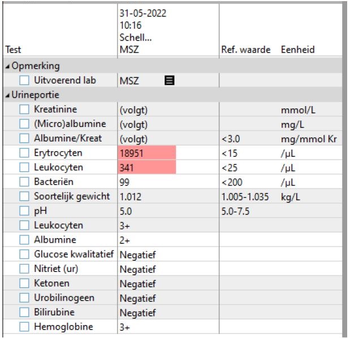Collapse the Opmerking section

pyautogui.click(x=6, y=67)
